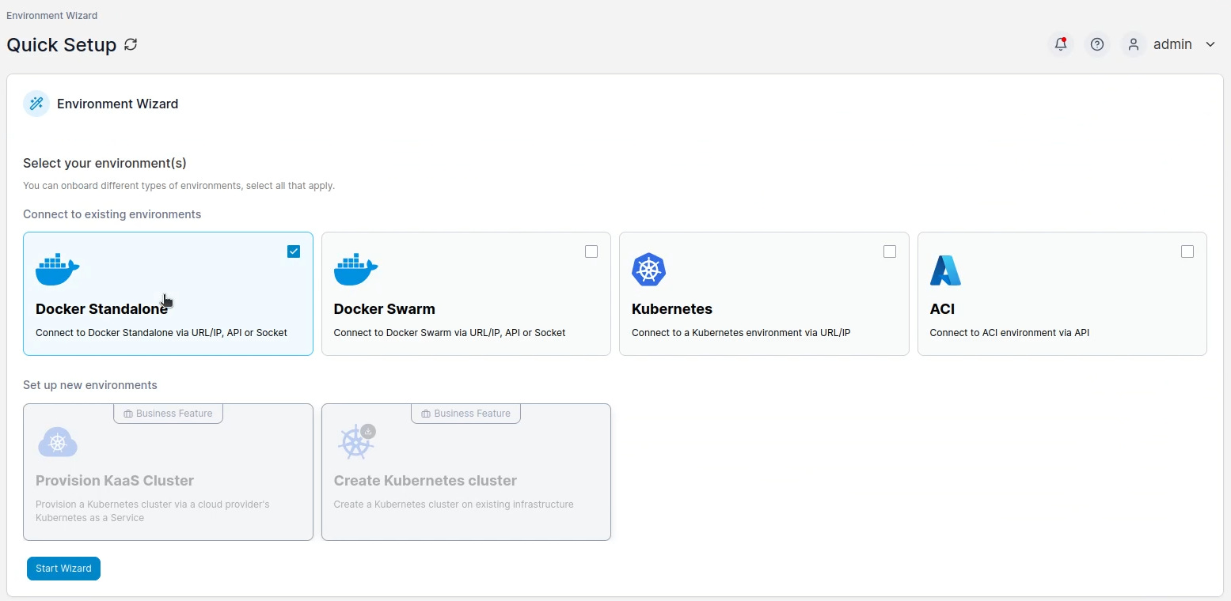Viewport: 1231px width, 601px height.
Task: Click the Provision KaaS Cluster title
Action: click(x=115, y=481)
